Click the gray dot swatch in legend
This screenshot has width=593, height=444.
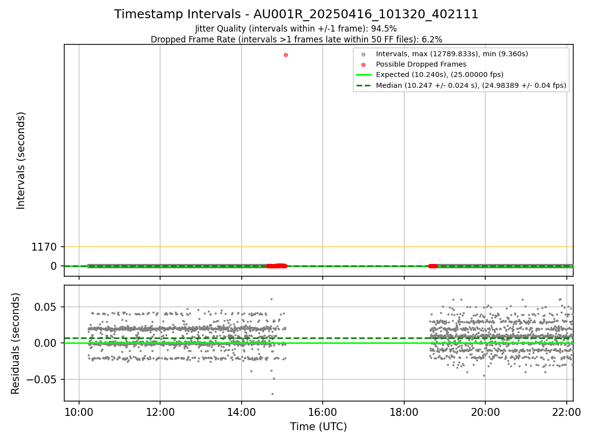(363, 54)
